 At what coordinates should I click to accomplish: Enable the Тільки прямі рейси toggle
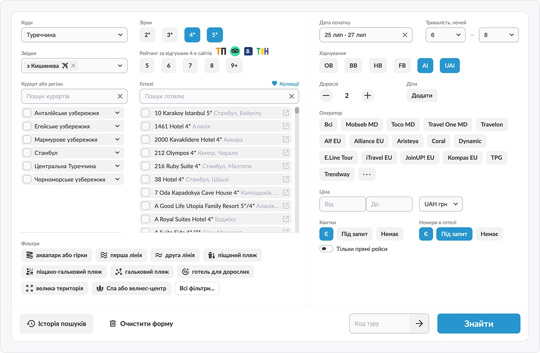coord(326,248)
